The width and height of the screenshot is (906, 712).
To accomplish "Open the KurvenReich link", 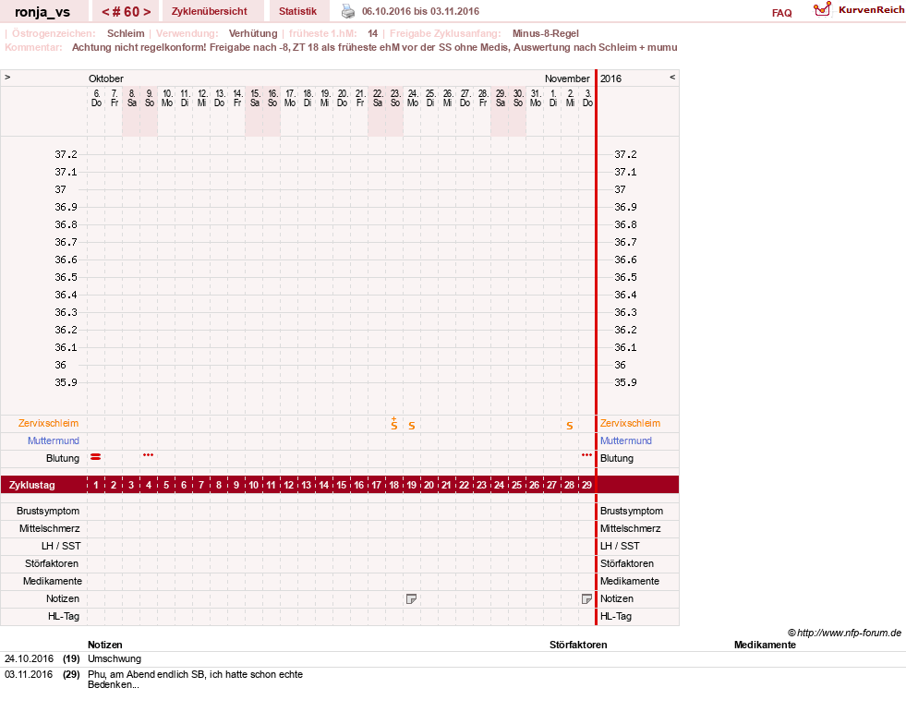I will pyautogui.click(x=871, y=10).
